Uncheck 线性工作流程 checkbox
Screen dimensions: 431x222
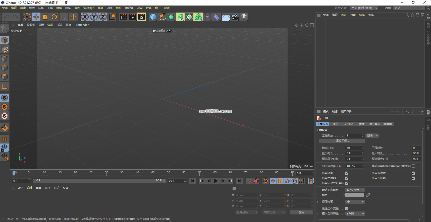click(x=347, y=208)
